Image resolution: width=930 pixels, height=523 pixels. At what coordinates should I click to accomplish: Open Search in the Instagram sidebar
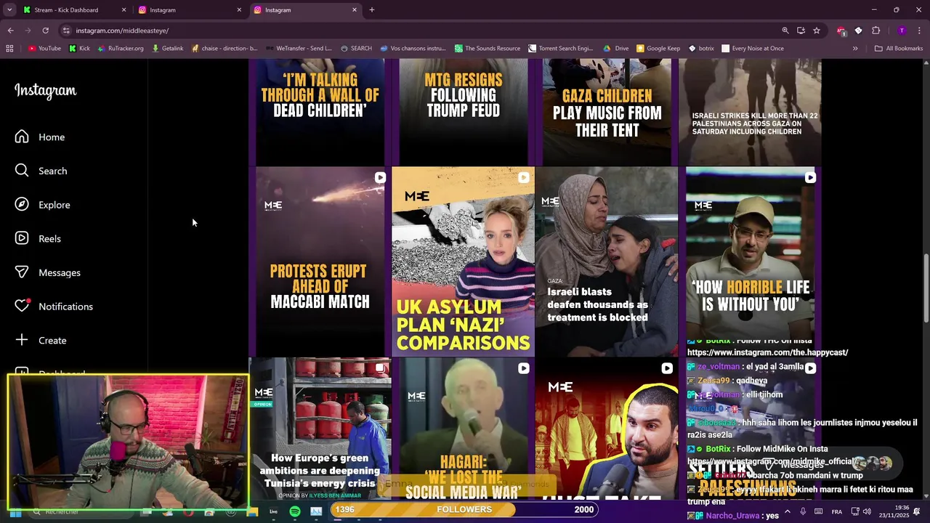click(41, 171)
